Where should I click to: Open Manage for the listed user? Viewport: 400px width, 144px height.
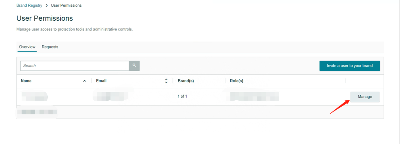(x=365, y=97)
